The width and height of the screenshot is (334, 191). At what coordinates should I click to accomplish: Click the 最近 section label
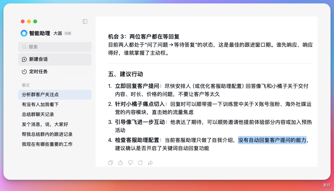coord(26,85)
